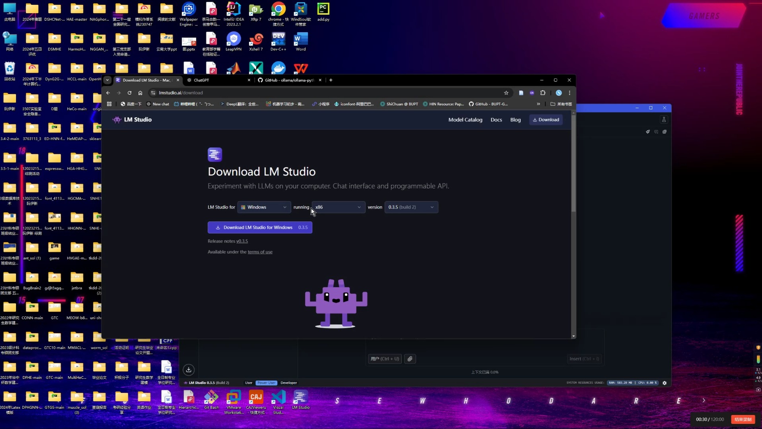Open LM Studio settings via the gear icon

[664, 383]
